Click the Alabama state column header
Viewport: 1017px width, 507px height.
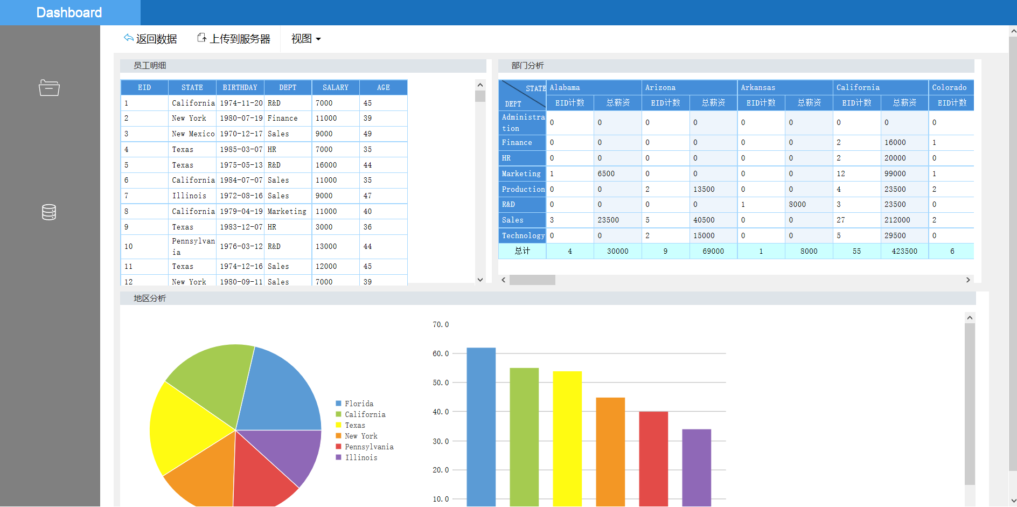[x=594, y=87]
